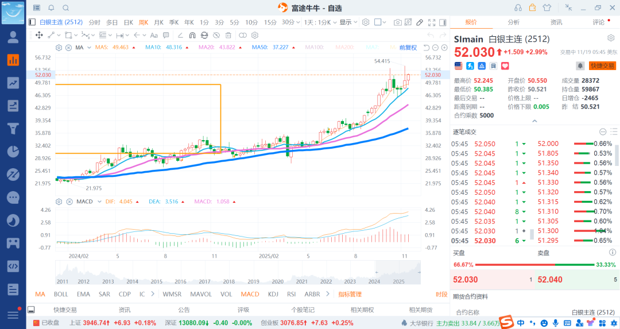The width and height of the screenshot is (620, 329).
Task: Switch chart to fullscreen mode
Action: tap(432, 22)
